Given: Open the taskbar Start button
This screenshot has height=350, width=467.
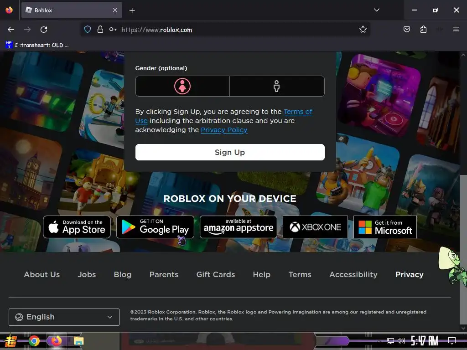Looking at the screenshot, I should [10, 341].
